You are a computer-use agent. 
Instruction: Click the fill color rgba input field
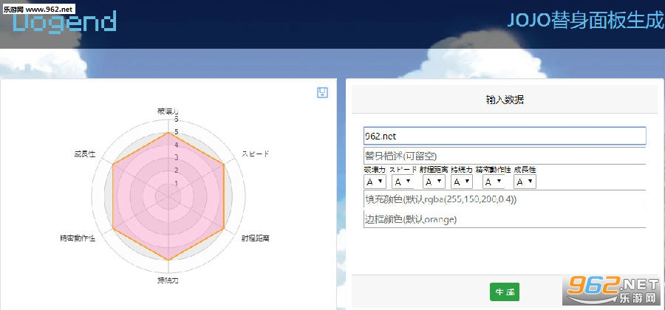505,199
